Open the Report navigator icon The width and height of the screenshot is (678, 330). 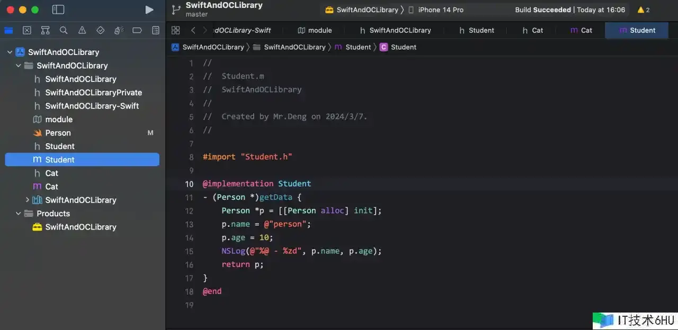[155, 30]
